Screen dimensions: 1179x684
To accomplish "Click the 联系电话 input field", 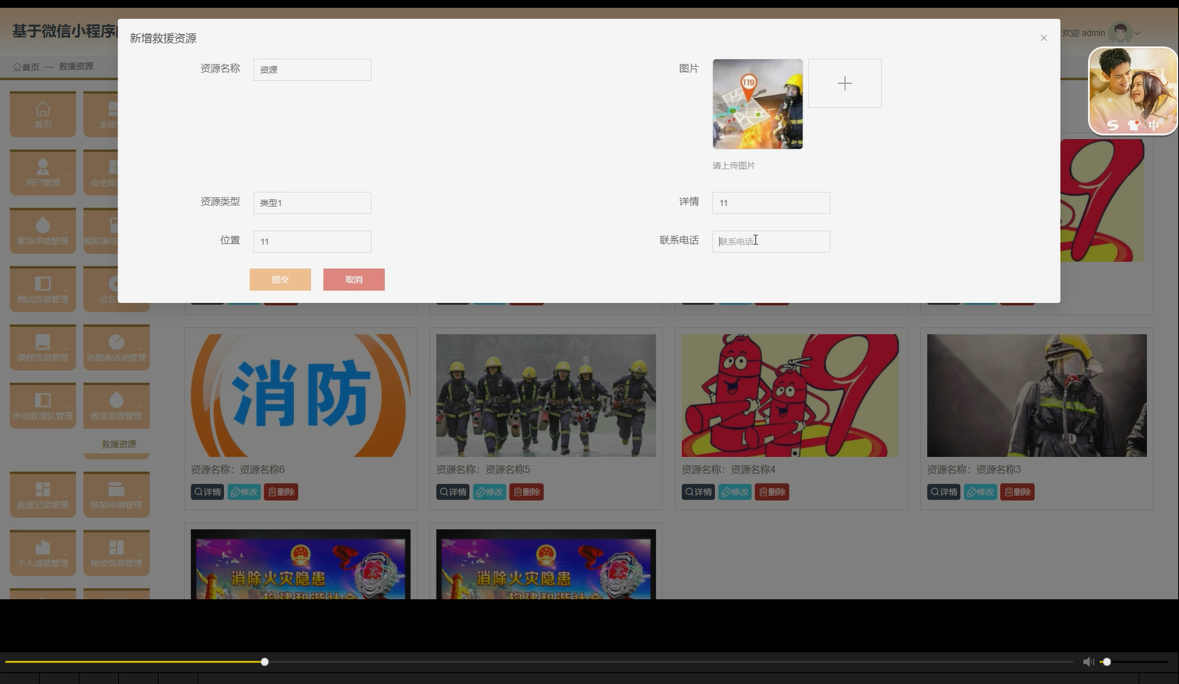I will coord(771,241).
